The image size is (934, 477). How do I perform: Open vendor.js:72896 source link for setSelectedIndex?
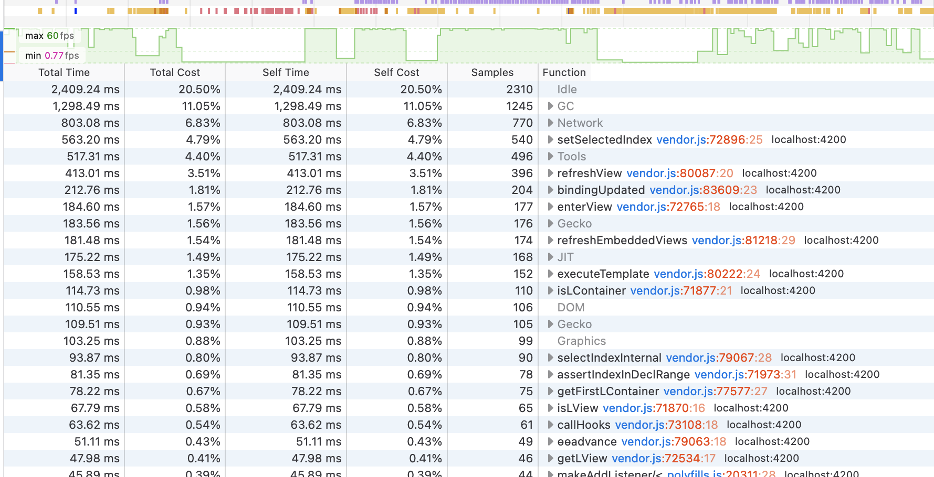tap(709, 139)
